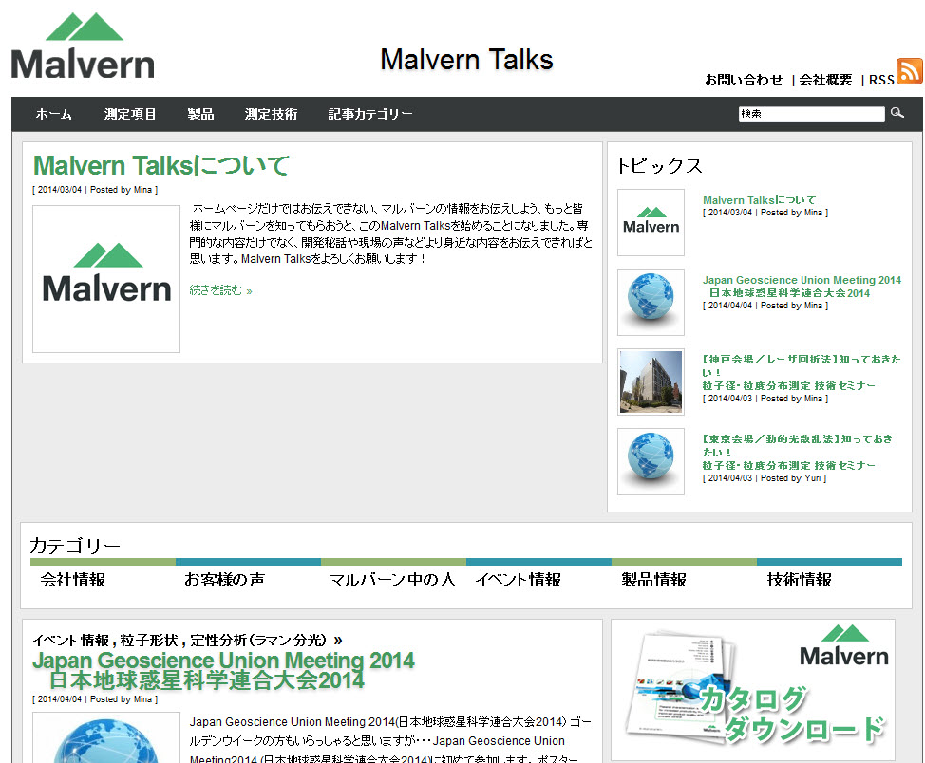This screenshot has height=763, width=925.
Task: Click the カテゴリー section heading
Action: point(75,546)
